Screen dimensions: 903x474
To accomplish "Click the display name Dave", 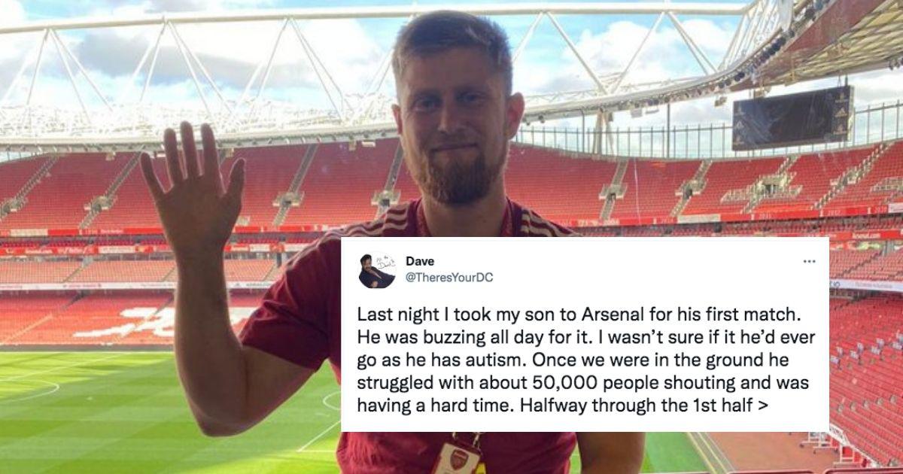I will point(420,261).
